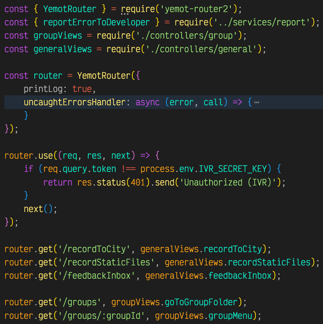Click the 401 status code number
323x324 pixels.
tap(138, 182)
